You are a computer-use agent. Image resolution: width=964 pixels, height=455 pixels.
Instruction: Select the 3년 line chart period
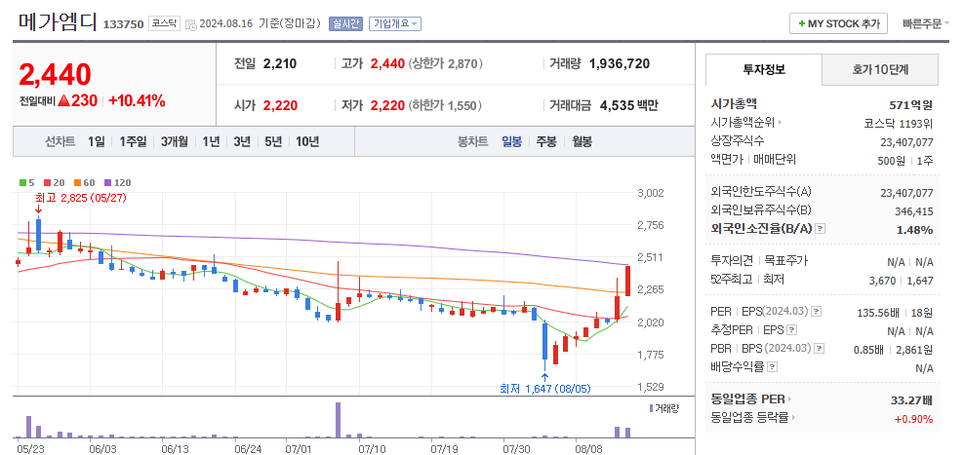click(242, 142)
